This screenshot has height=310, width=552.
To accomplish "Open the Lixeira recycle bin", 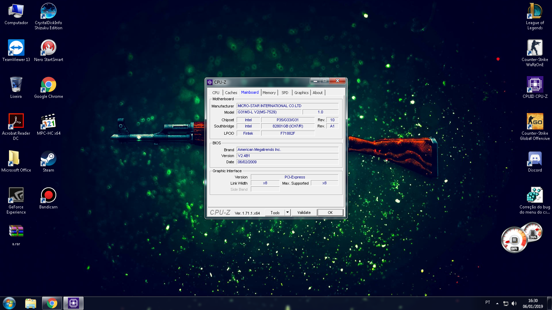I will pos(16,88).
